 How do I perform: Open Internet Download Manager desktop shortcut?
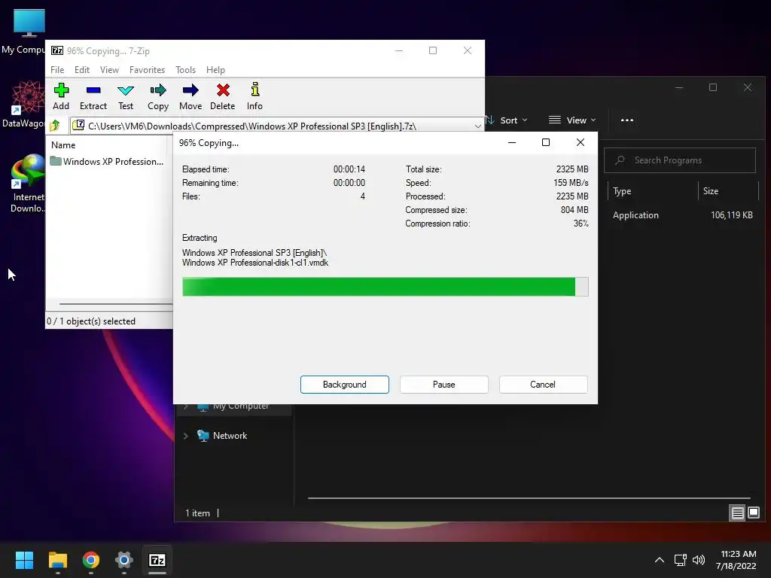28,184
